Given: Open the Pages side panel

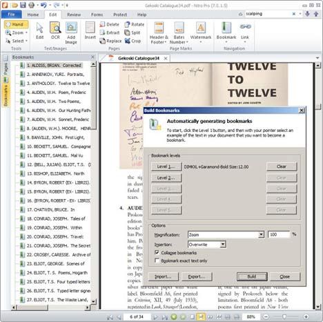Looking at the screenshot, I should click(x=6, y=66).
